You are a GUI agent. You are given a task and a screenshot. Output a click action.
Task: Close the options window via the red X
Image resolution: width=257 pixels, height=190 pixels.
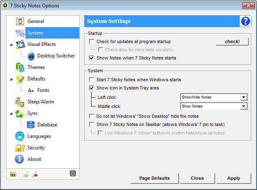tap(248, 5)
